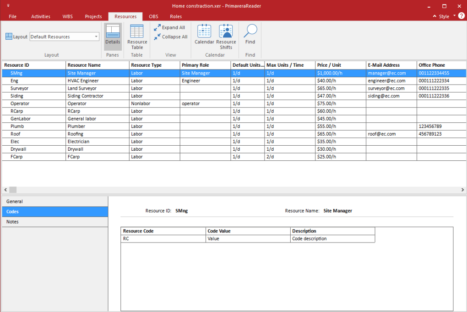Image resolution: width=467 pixels, height=312 pixels.
Task: Open the File menu
Action: tap(12, 16)
